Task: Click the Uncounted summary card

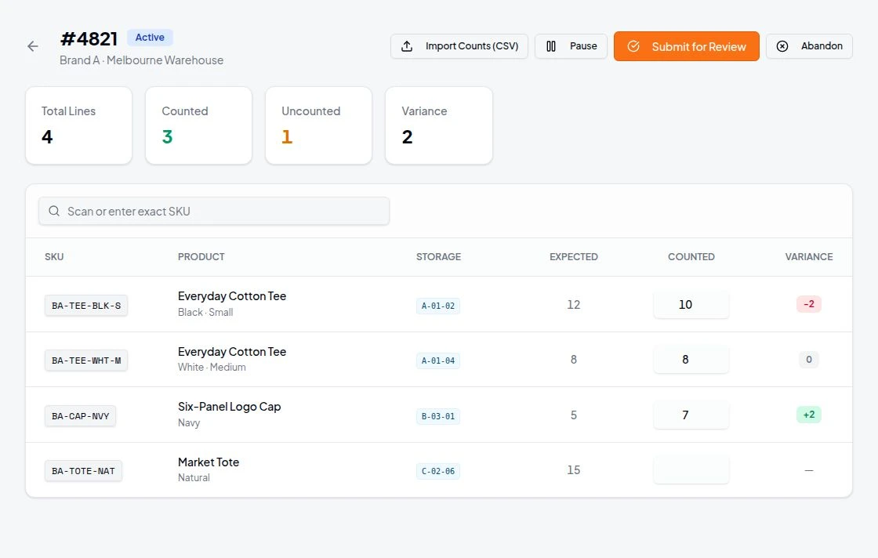Action: pos(318,125)
